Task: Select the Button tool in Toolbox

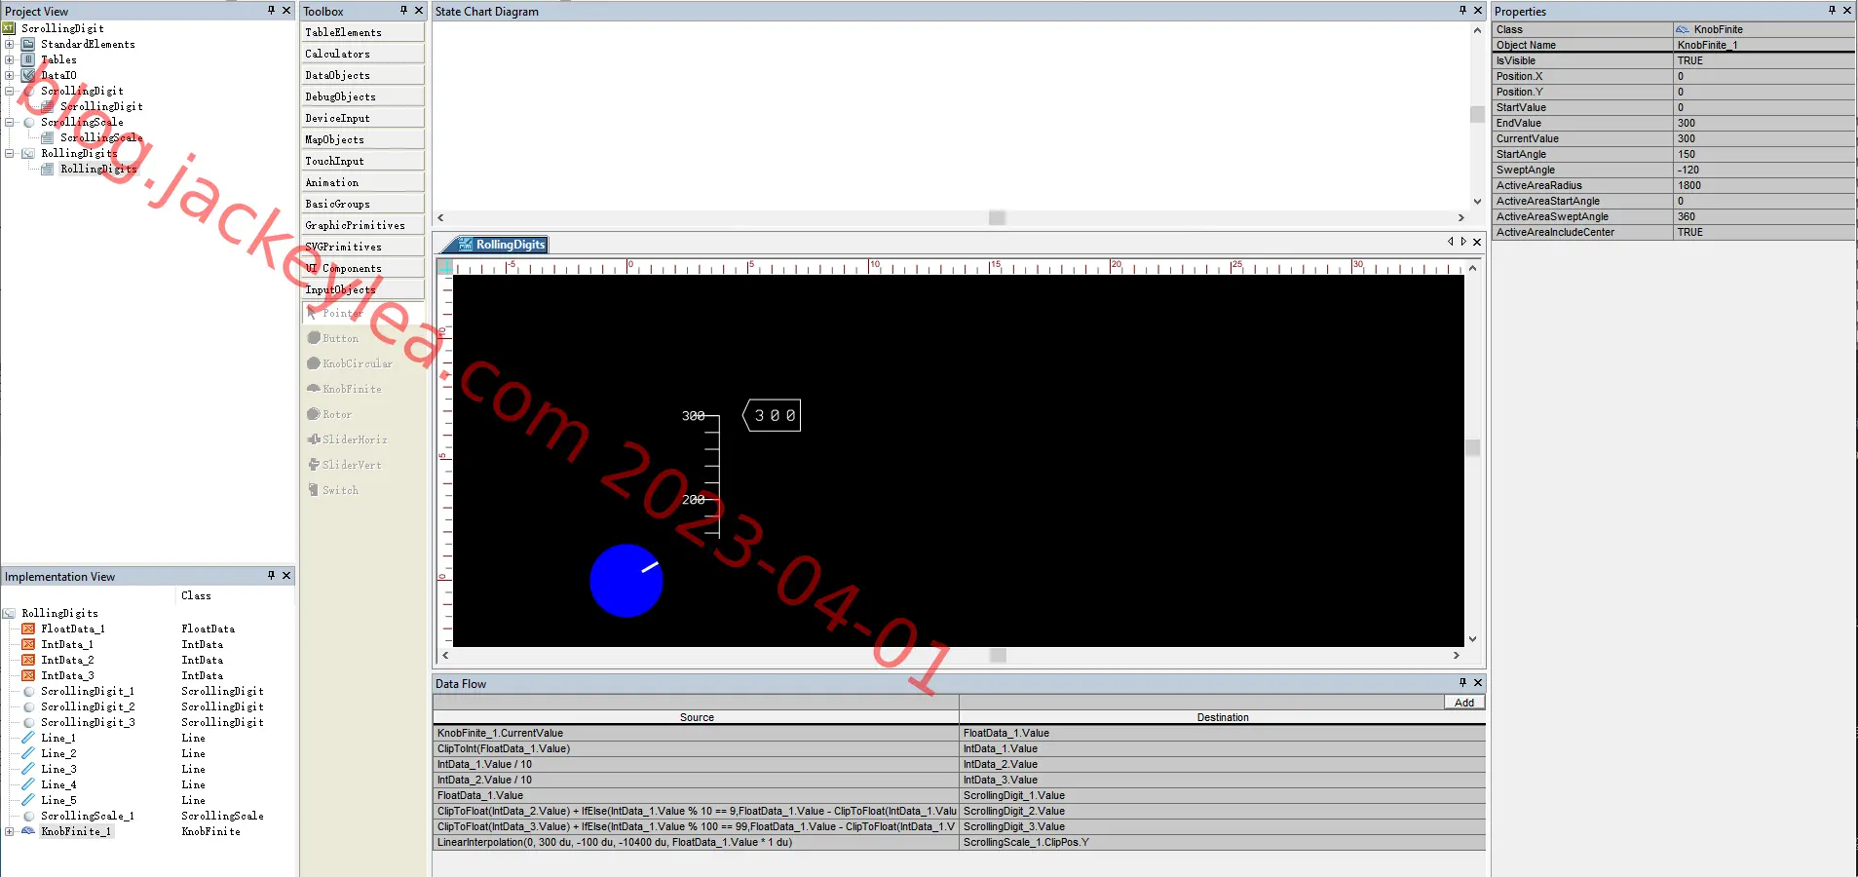Action: (x=340, y=338)
